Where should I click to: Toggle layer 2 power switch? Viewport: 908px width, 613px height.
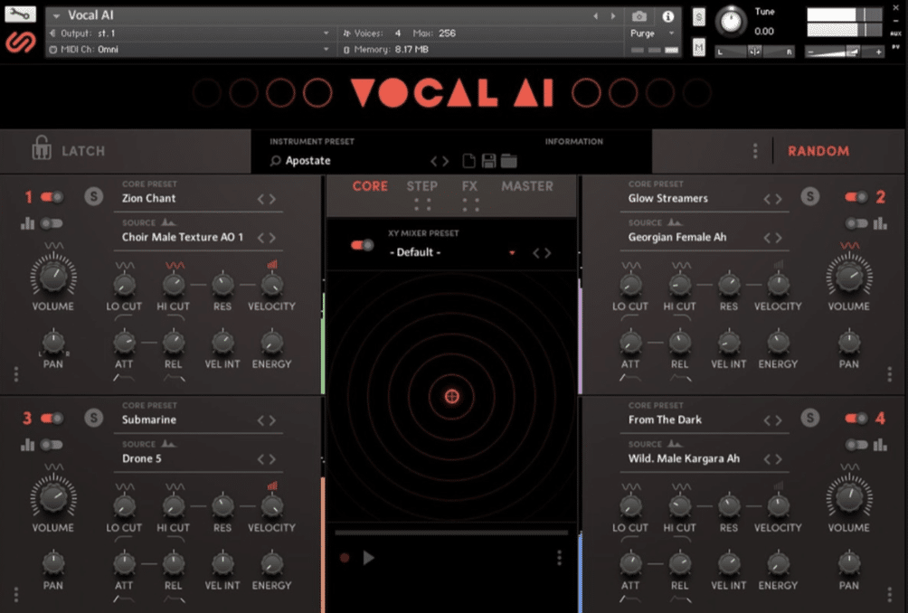pos(856,197)
